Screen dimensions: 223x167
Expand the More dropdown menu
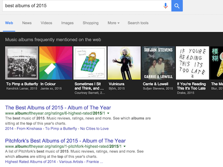tap(113, 23)
